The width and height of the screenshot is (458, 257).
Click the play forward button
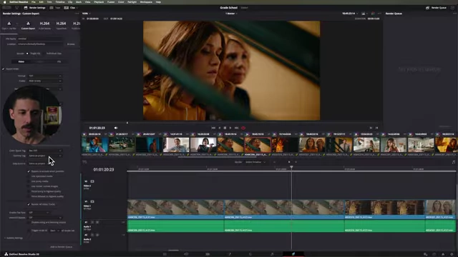click(x=230, y=128)
